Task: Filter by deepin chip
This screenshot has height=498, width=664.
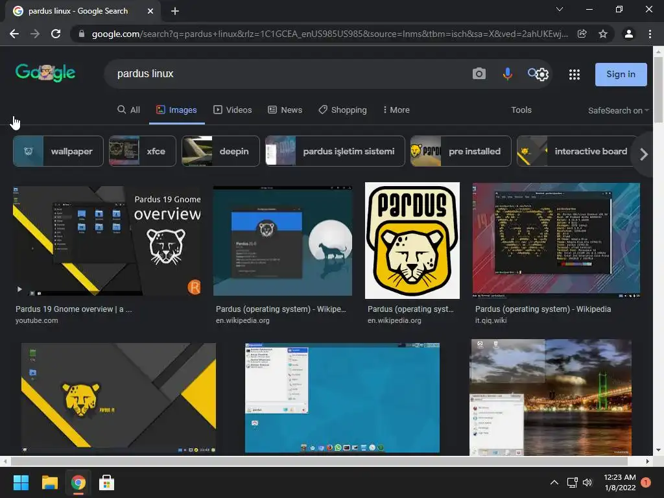Action: pyautogui.click(x=220, y=151)
